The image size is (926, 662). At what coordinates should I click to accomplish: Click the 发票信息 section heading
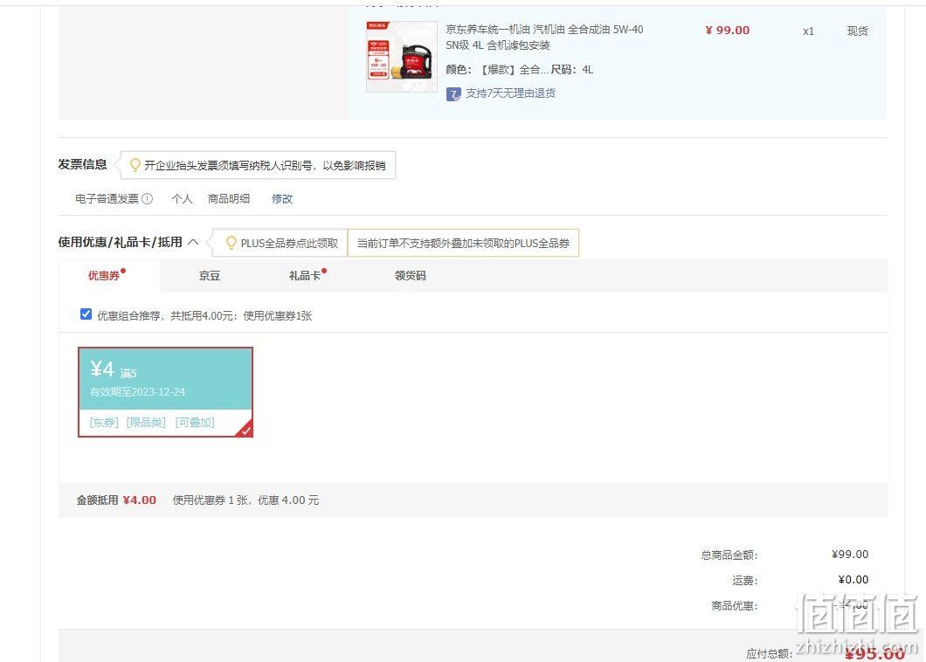coord(82,164)
